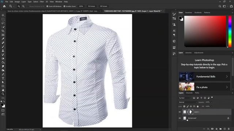Expand Fix a photo chevron
234x131 pixels.
tap(227, 87)
